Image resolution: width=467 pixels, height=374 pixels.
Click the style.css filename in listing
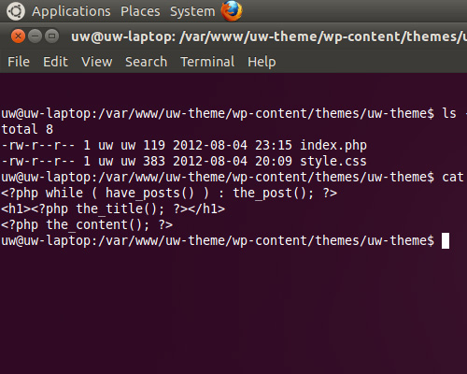[333, 161]
